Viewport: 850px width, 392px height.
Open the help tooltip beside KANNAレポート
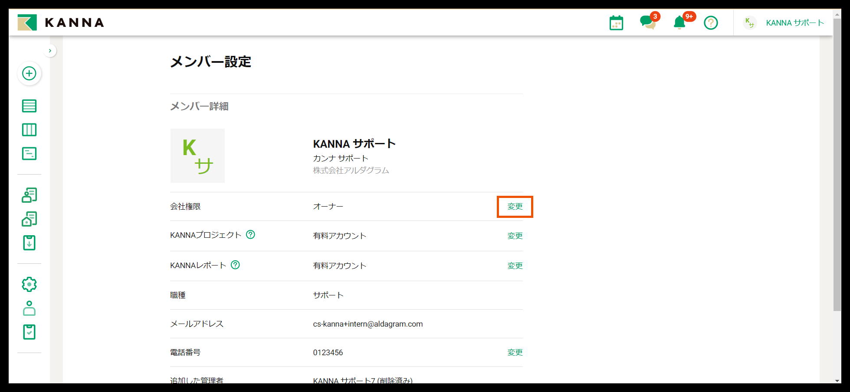tap(236, 265)
